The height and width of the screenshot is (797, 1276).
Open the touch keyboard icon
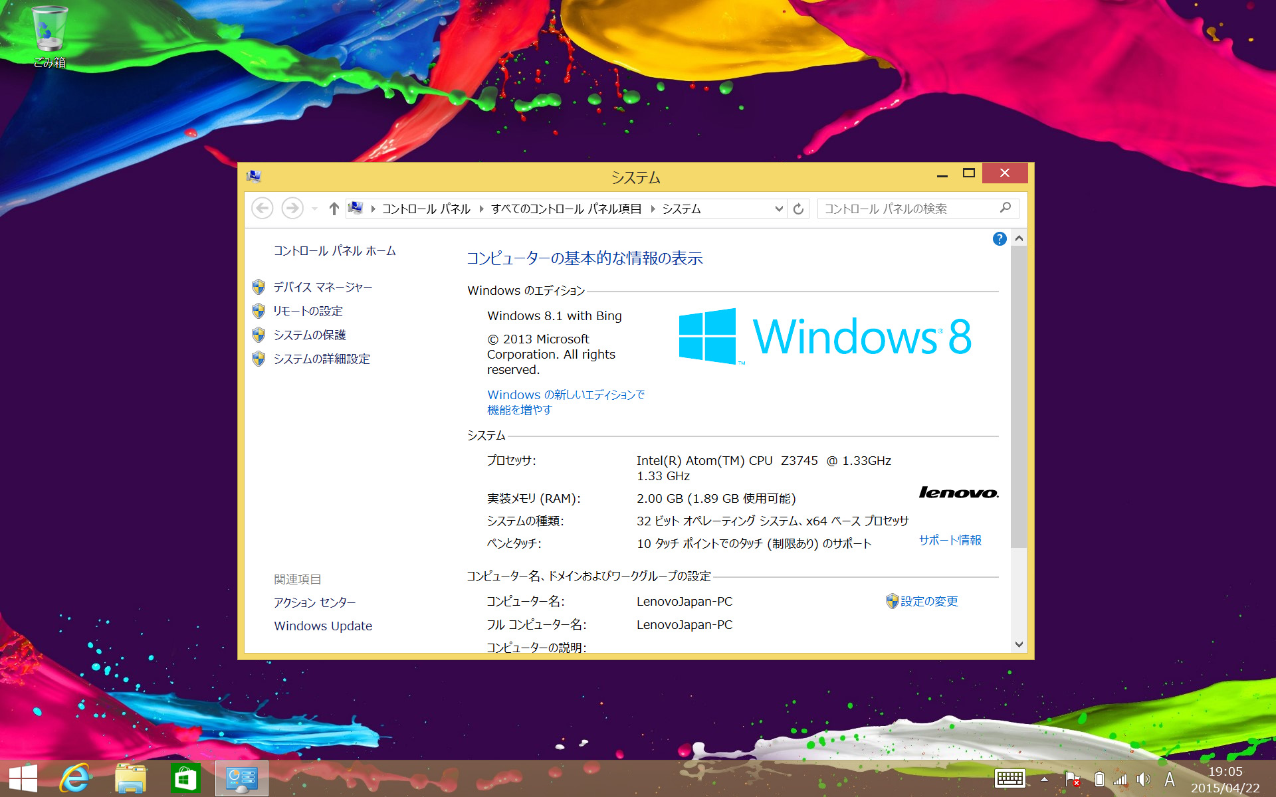click(1010, 779)
